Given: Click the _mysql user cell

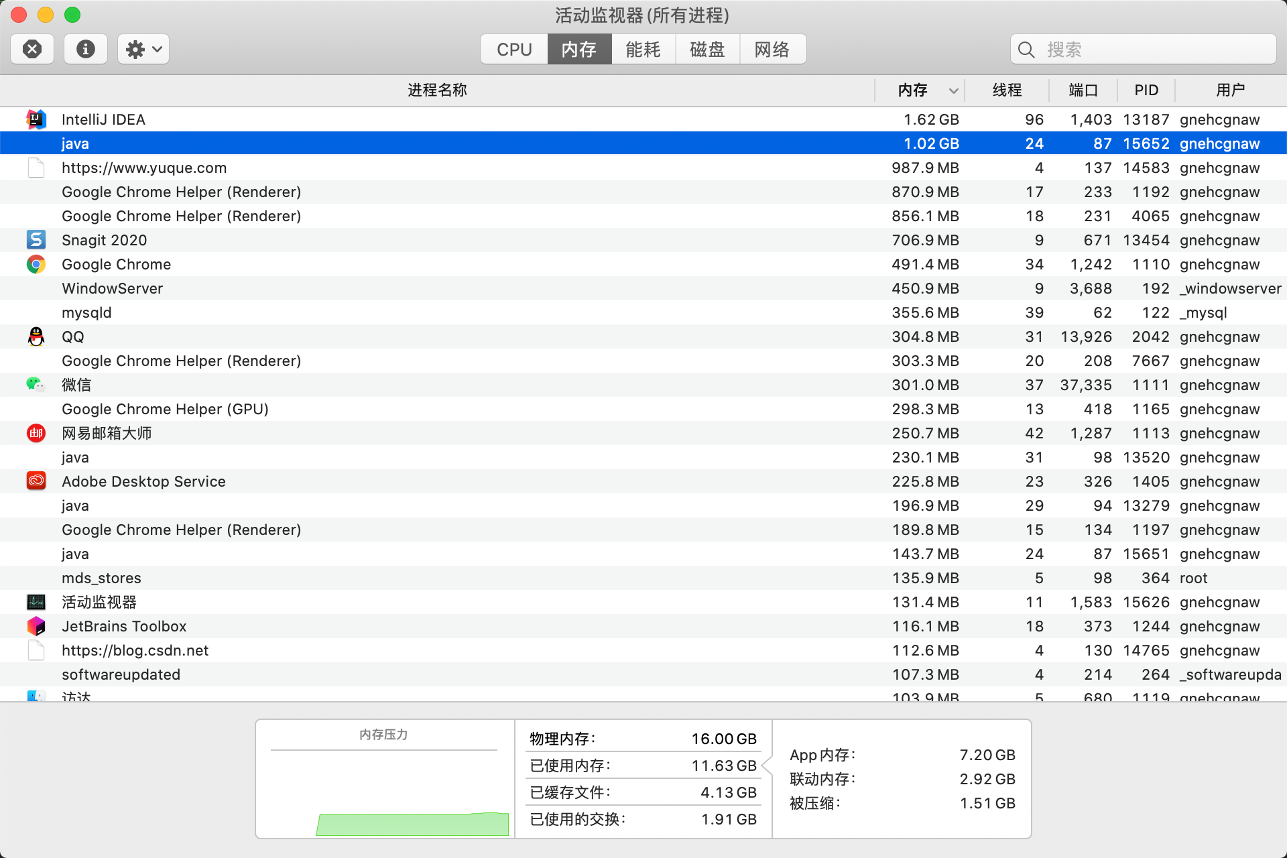Looking at the screenshot, I should point(1203,312).
